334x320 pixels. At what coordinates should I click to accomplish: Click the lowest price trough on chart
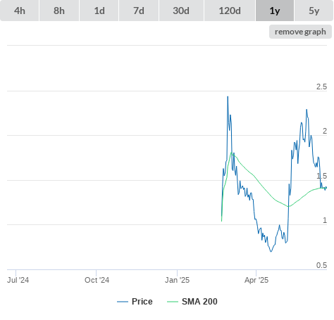pyautogui.click(x=271, y=252)
